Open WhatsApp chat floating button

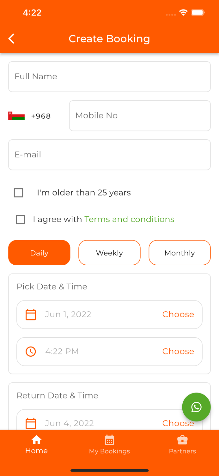(x=196, y=407)
